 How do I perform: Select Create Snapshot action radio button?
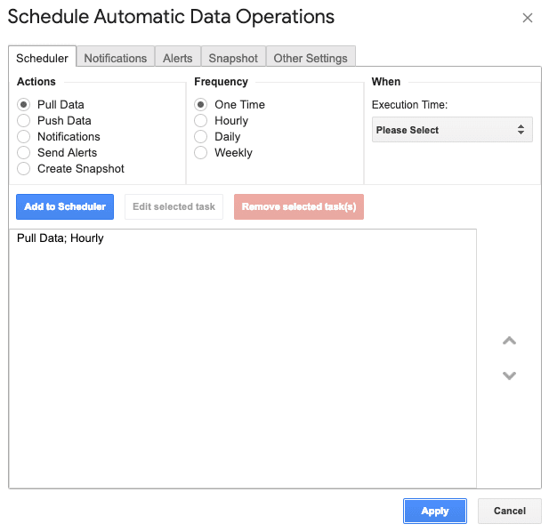23,169
